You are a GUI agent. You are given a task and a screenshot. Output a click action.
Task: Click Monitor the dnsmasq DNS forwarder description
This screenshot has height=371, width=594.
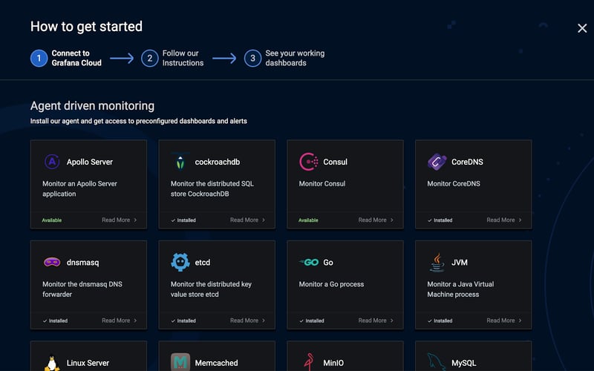click(82, 289)
